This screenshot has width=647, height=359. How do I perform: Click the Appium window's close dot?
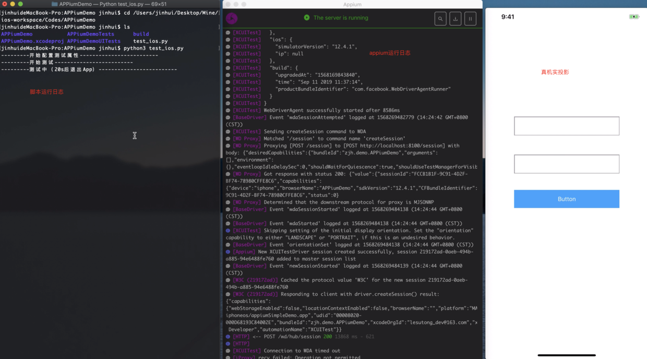228,4
